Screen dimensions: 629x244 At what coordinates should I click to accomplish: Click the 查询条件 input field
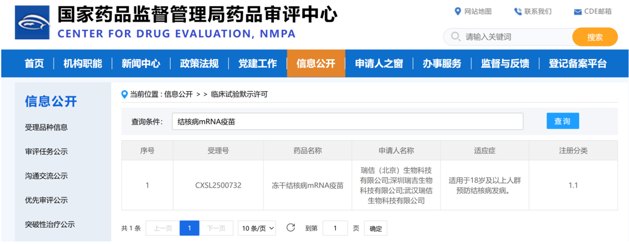[x=347, y=122]
